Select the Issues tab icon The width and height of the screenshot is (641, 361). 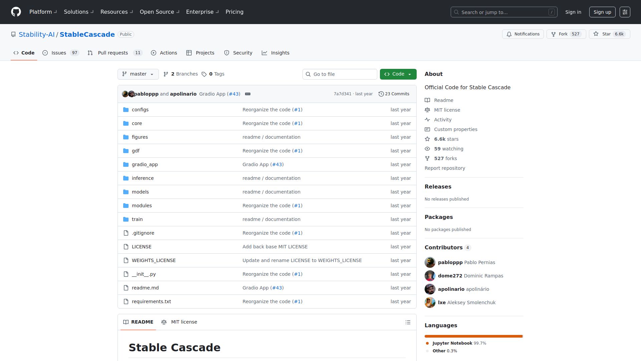[45, 53]
